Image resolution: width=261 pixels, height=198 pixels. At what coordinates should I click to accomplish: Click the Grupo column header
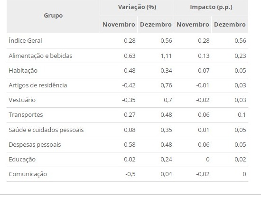coord(53,16)
